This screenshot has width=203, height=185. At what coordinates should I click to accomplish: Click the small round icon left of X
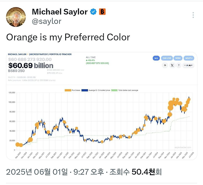[165, 65]
